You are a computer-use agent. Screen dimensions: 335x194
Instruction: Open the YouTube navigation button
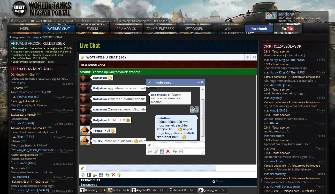(288, 29)
